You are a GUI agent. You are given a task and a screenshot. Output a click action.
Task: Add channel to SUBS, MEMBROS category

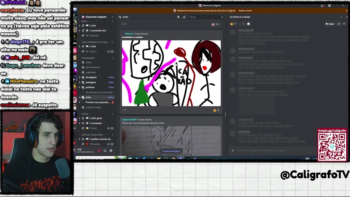point(112,42)
